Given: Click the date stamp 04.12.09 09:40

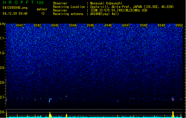Looking at the screenshot, I should point(15,14).
